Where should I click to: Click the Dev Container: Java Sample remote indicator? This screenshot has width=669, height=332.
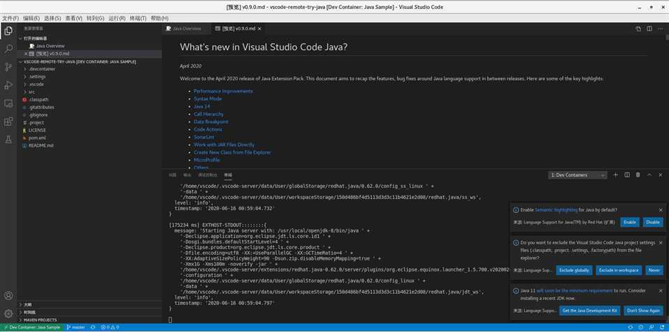tap(32, 327)
